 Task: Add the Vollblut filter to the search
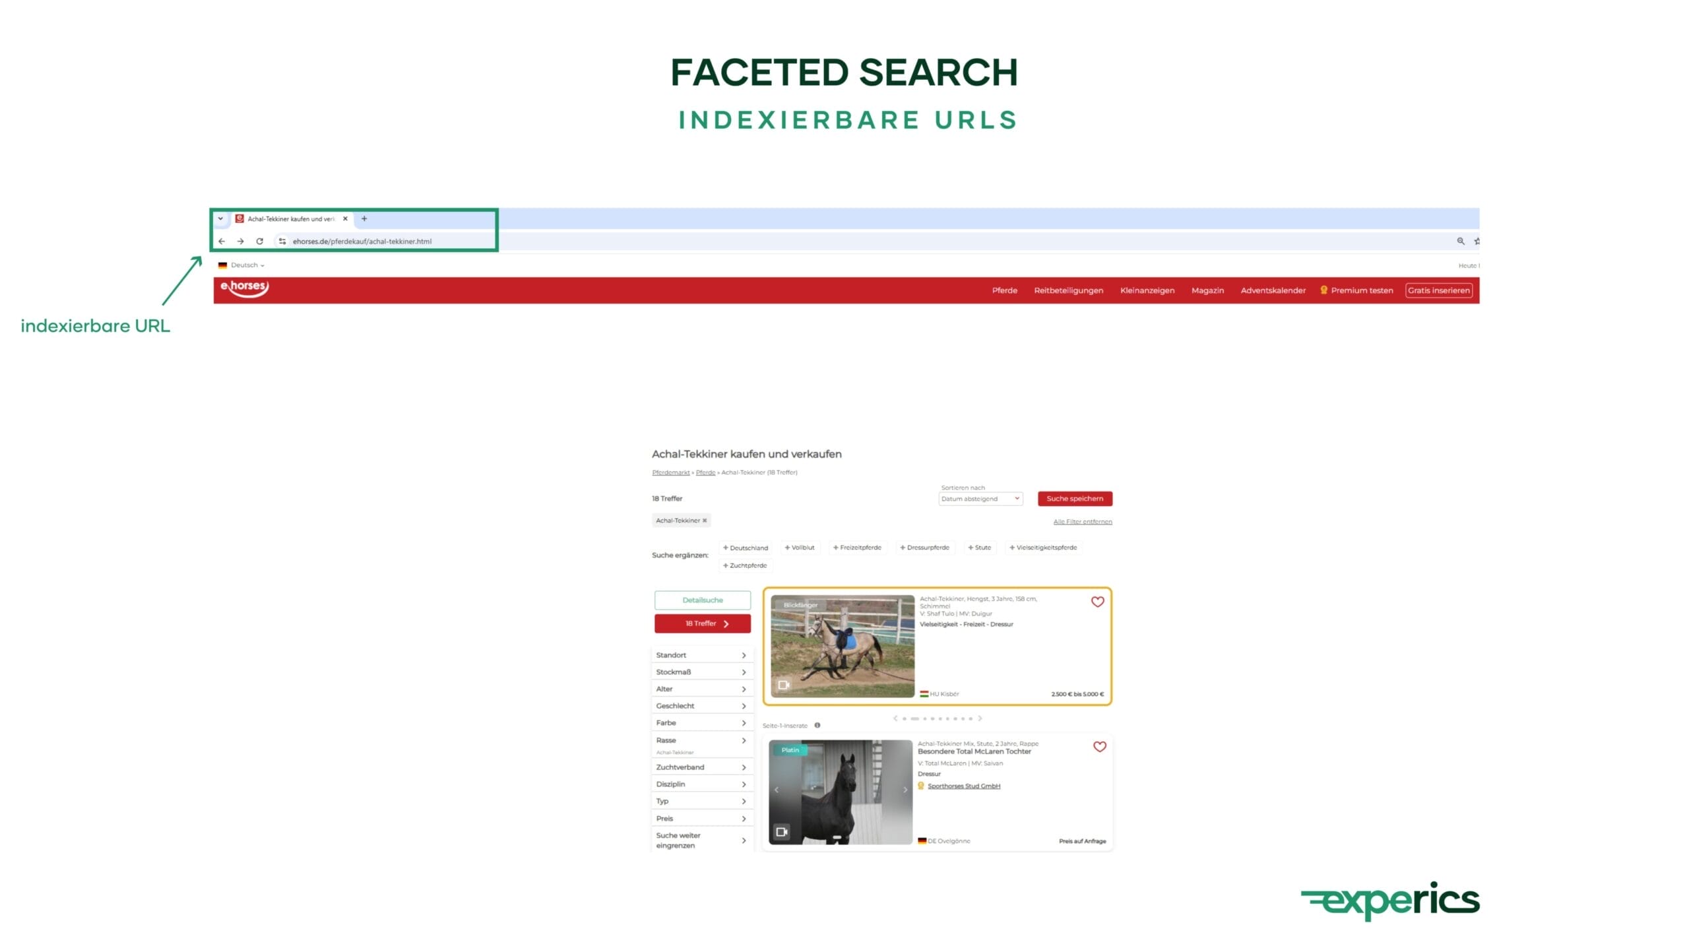(800, 548)
